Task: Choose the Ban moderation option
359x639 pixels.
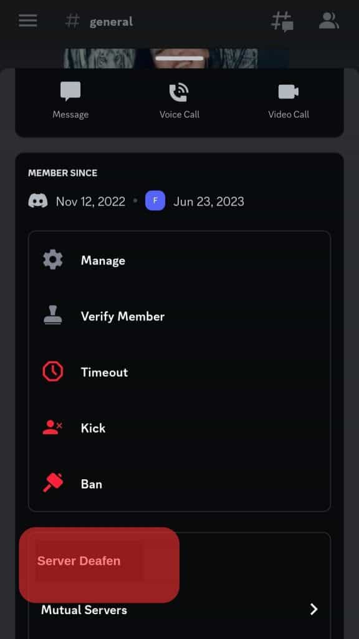Action: (x=92, y=483)
